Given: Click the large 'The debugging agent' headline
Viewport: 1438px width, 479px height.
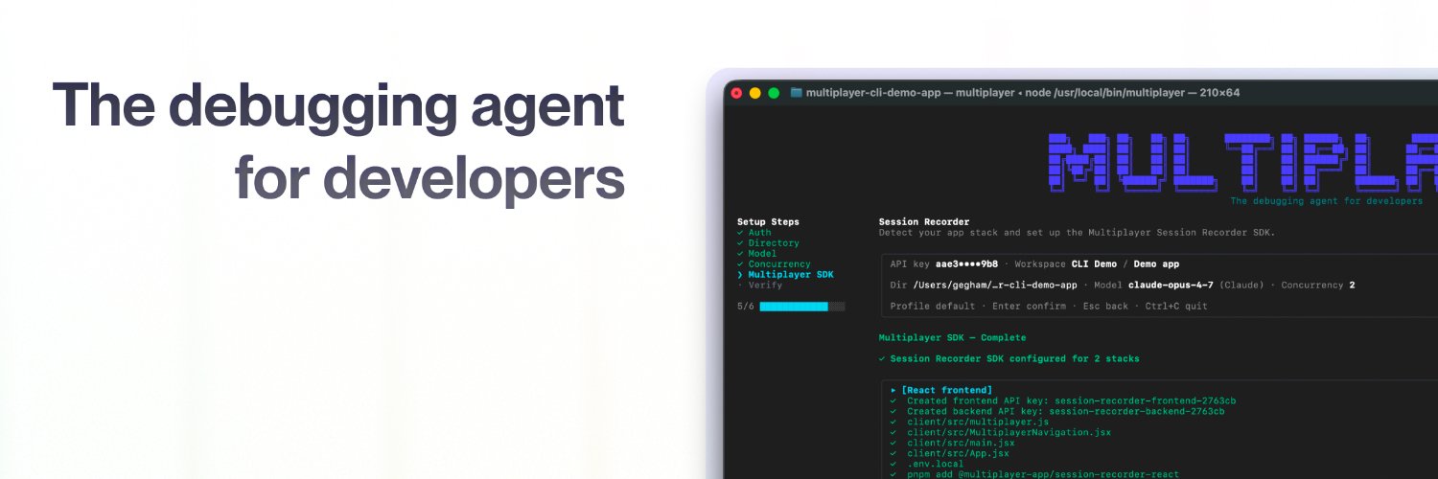Looking at the screenshot, I should (x=338, y=107).
